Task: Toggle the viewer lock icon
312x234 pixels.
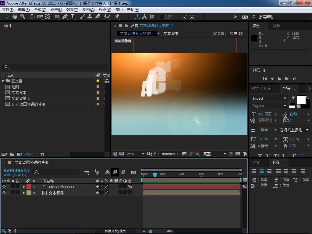Action: [x=126, y=26]
